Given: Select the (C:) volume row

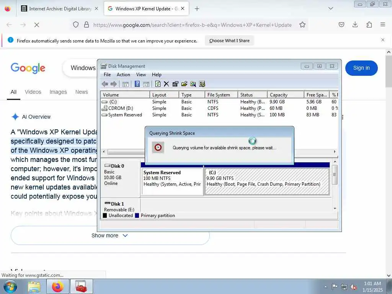Looking at the screenshot, I should (219, 102).
